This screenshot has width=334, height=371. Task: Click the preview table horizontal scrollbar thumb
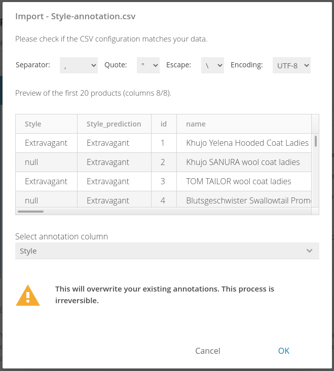(30, 212)
